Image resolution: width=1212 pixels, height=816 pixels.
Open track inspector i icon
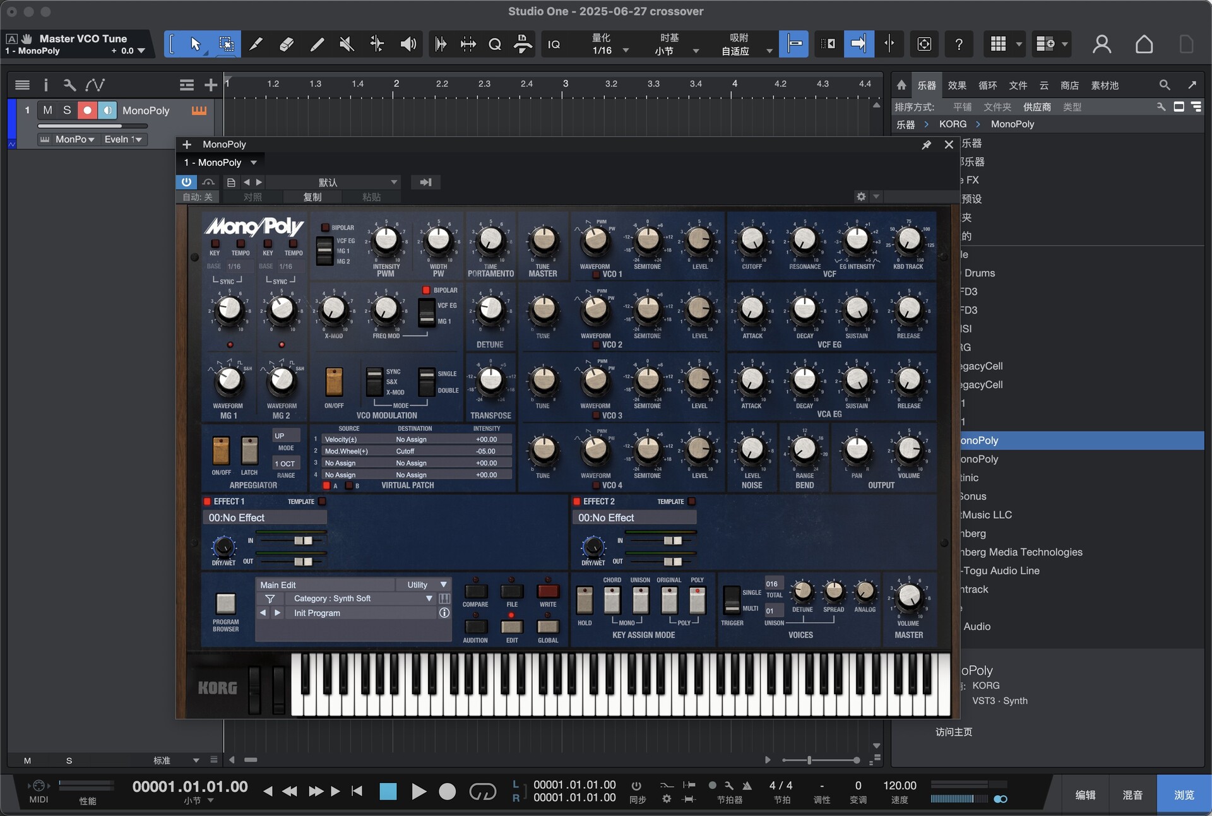pos(45,85)
